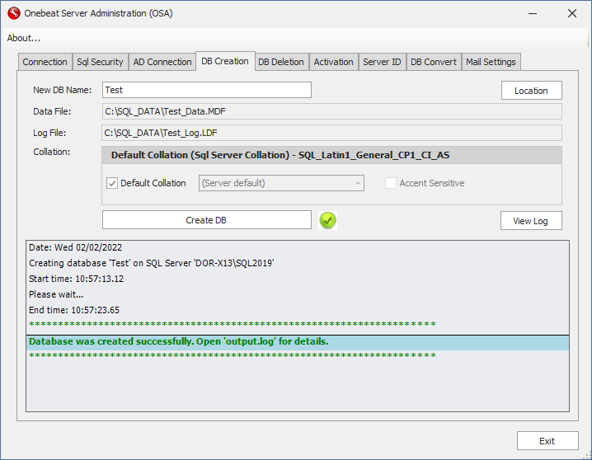
Task: Open the Mail Settings tab
Action: point(491,62)
